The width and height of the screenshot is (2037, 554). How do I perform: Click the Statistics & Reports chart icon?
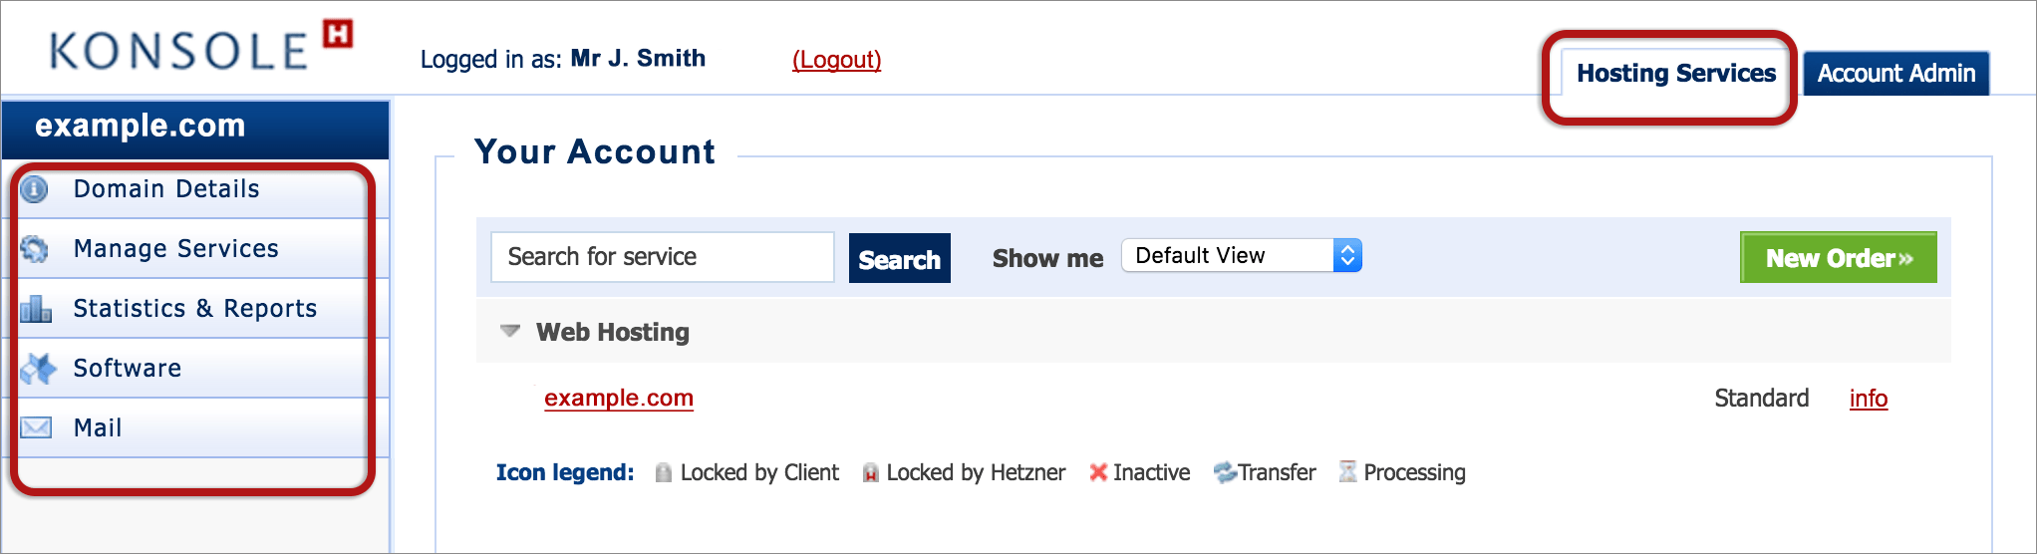coord(36,309)
